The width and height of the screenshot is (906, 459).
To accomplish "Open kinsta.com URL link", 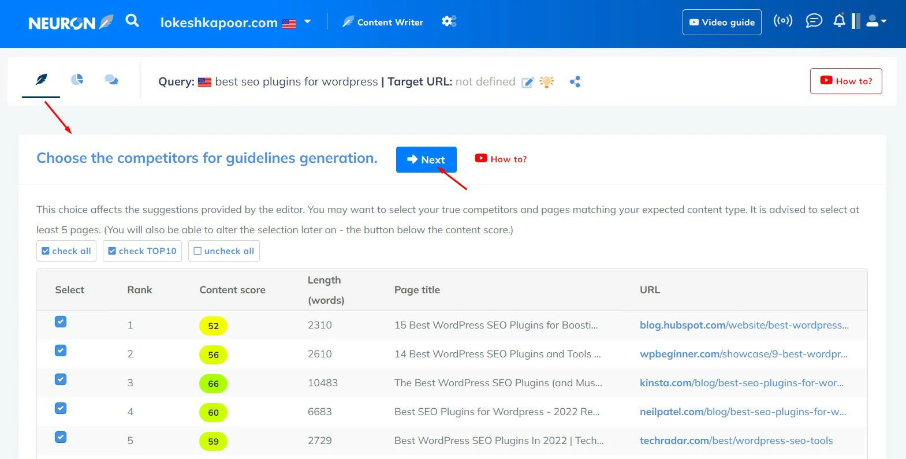I will click(x=741, y=383).
